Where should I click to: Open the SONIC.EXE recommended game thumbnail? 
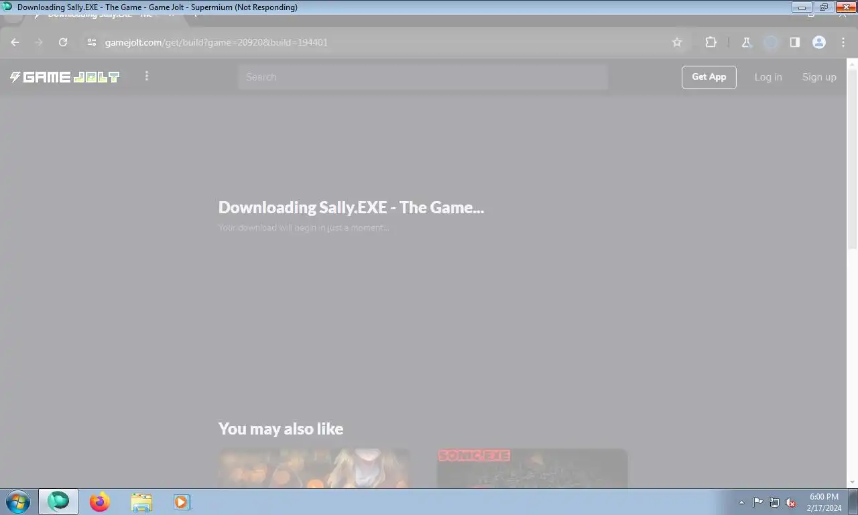pos(532,468)
